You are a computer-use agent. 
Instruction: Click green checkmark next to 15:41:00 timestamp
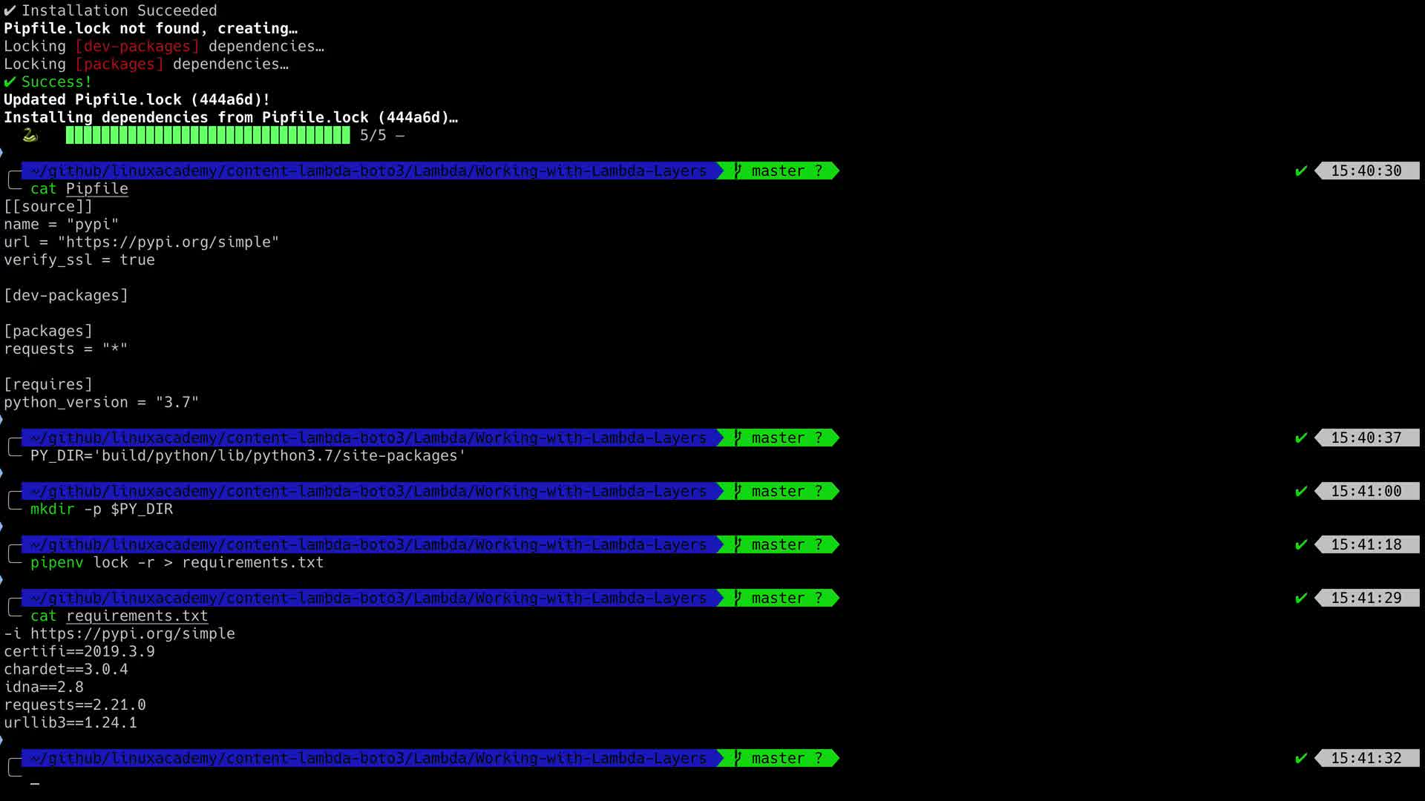[x=1300, y=492]
